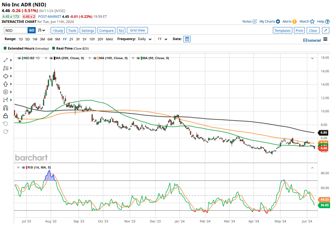Click the orange MA 100 color swatch

click(x=98, y=58)
